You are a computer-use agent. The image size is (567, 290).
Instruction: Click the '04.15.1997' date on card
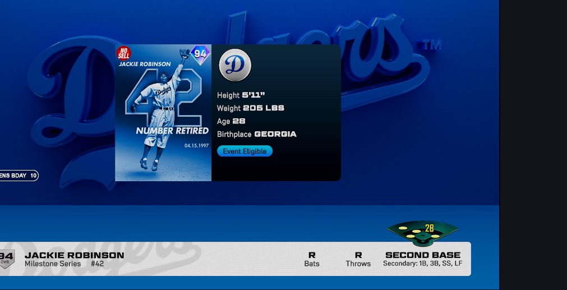coord(196,145)
